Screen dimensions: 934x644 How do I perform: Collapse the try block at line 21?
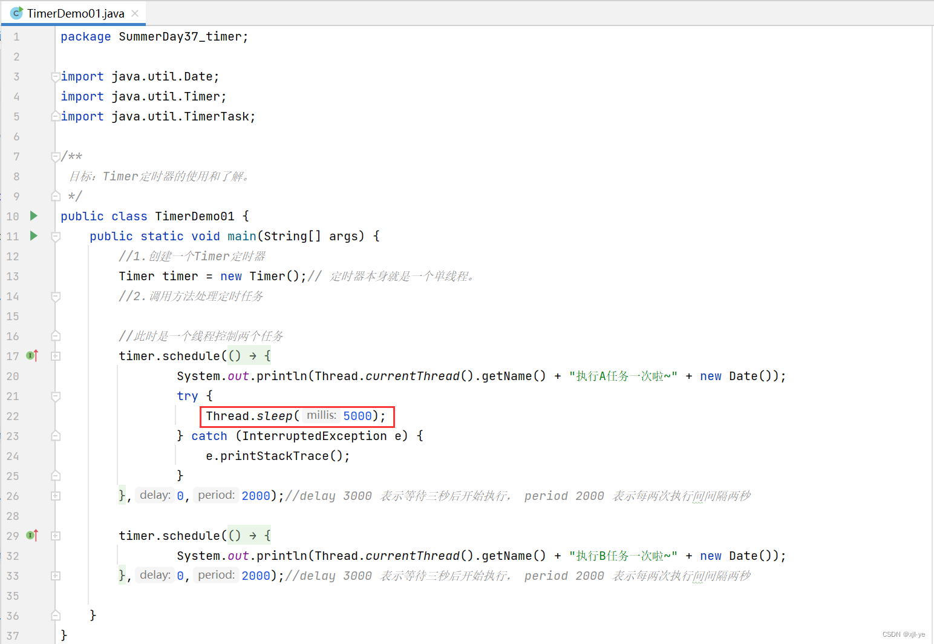pos(56,396)
